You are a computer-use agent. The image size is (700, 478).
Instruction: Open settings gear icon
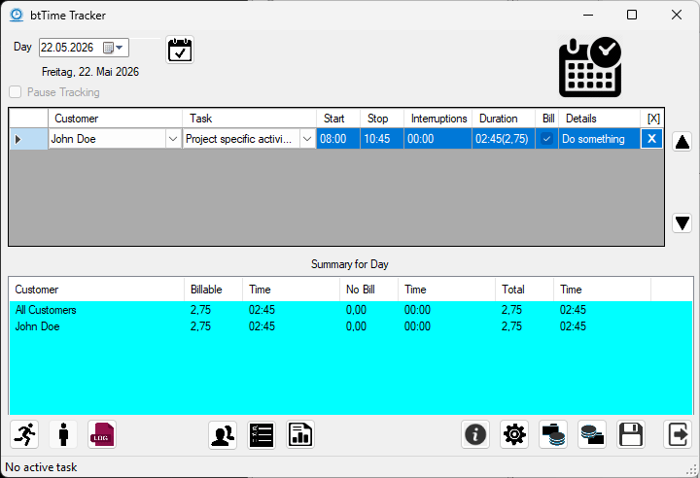514,434
